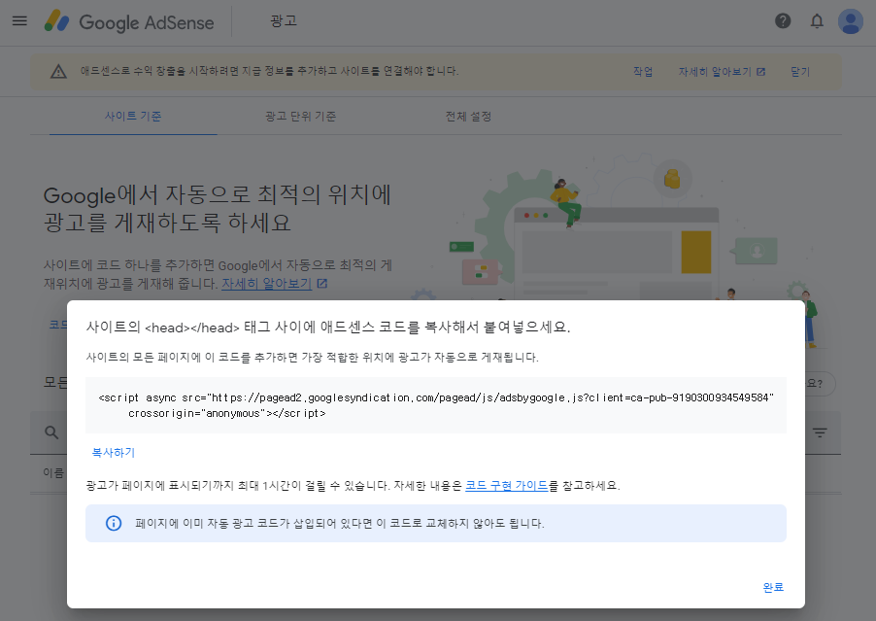The width and height of the screenshot is (876, 621).
Task: Switch to the 사이트 기준 tab
Action: pyautogui.click(x=133, y=117)
